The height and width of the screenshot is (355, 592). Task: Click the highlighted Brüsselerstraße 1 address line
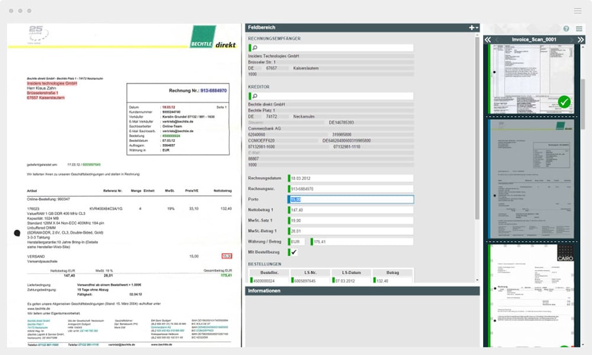point(42,93)
